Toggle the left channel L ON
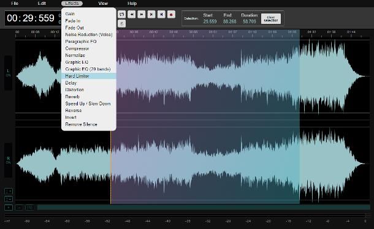The image size is (374, 229). pyautogui.click(x=9, y=73)
